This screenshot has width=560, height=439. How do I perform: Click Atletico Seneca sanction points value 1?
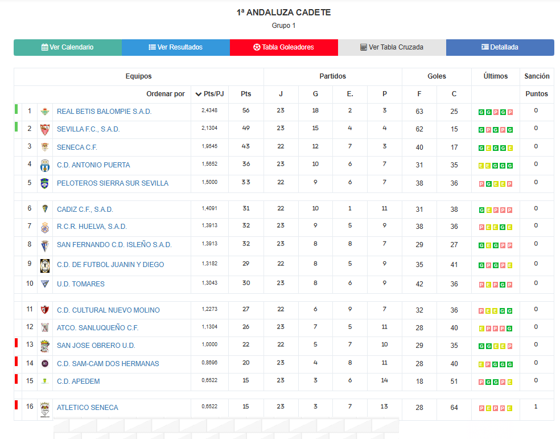click(x=536, y=407)
